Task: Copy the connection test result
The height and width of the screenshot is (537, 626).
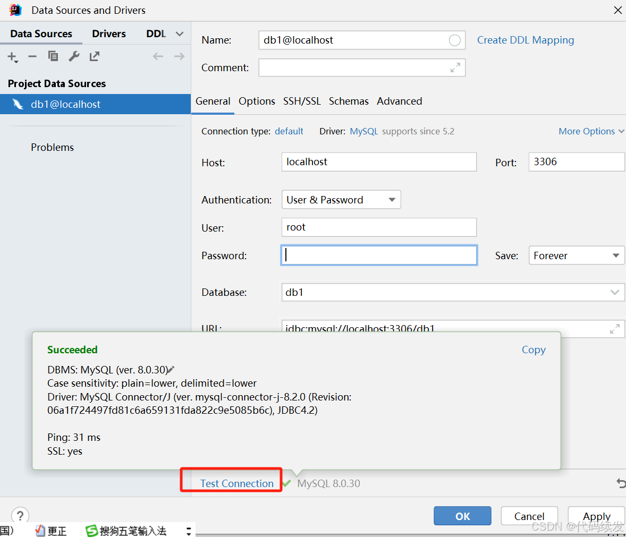Action: 534,350
